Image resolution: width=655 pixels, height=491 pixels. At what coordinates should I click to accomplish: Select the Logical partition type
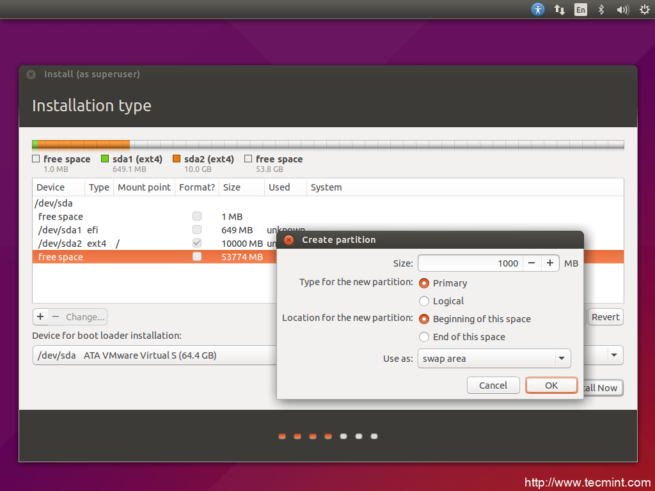[x=424, y=301]
